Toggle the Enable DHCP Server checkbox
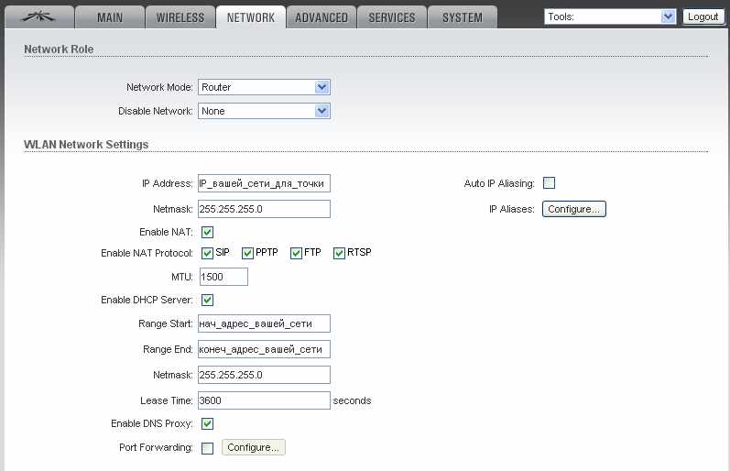Image resolution: width=730 pixels, height=471 pixels. [207, 300]
